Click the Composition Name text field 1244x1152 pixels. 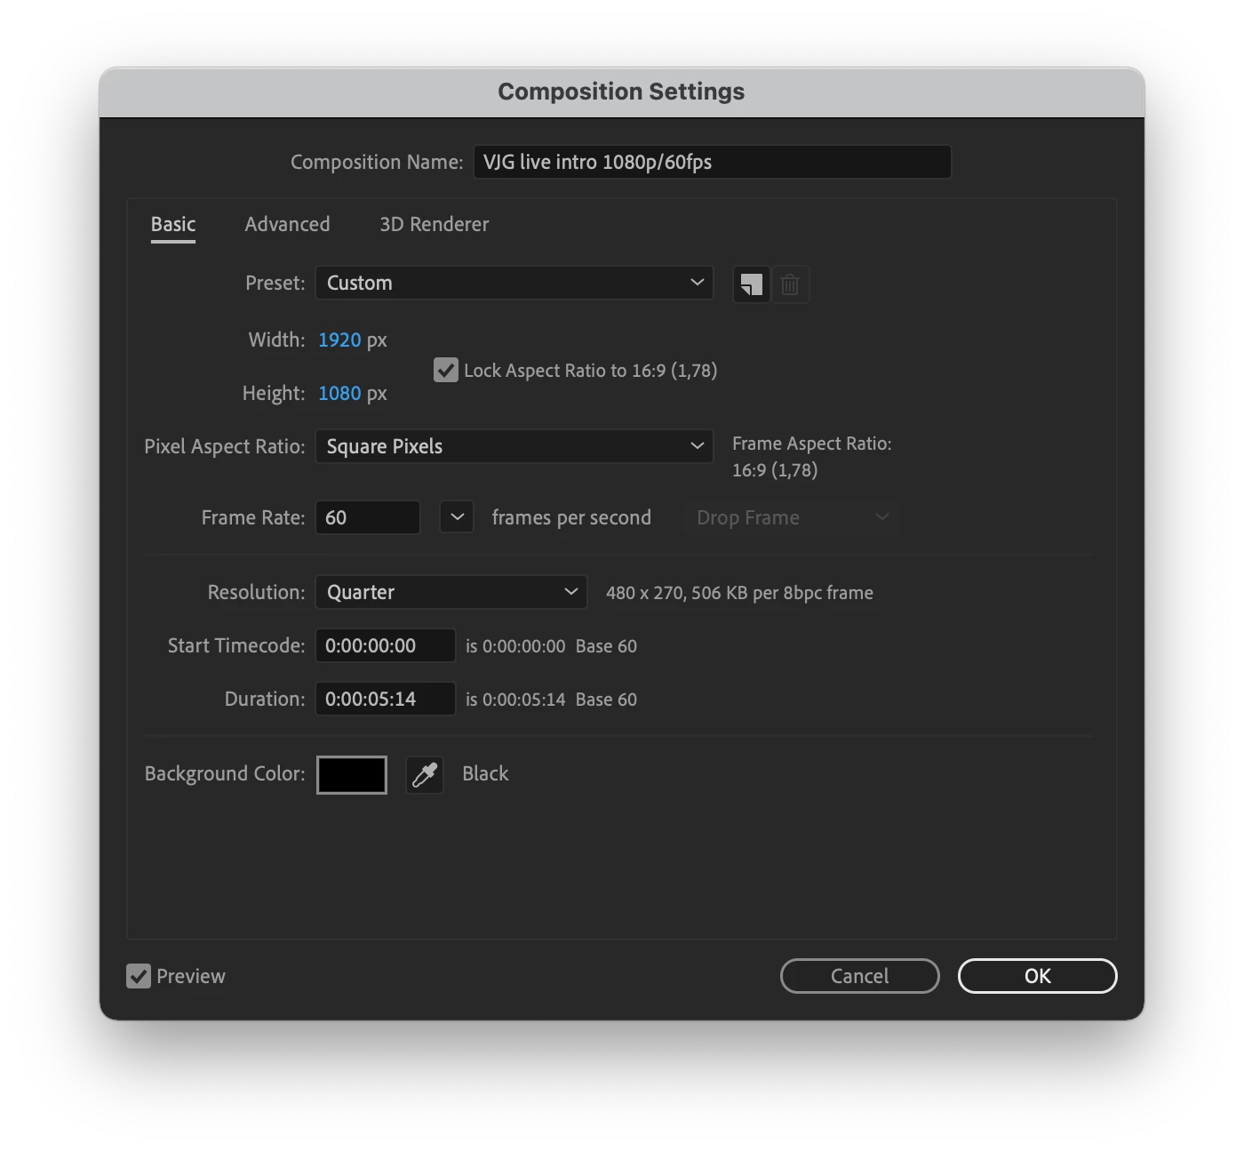712,162
